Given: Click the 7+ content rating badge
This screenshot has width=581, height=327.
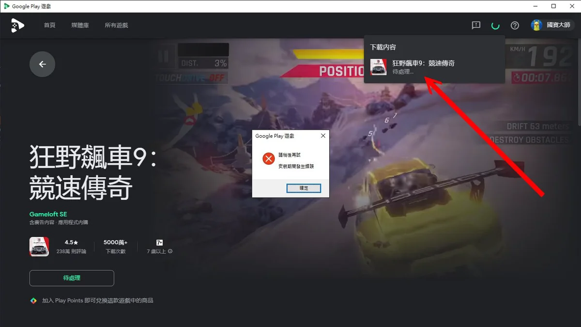Looking at the screenshot, I should (159, 242).
